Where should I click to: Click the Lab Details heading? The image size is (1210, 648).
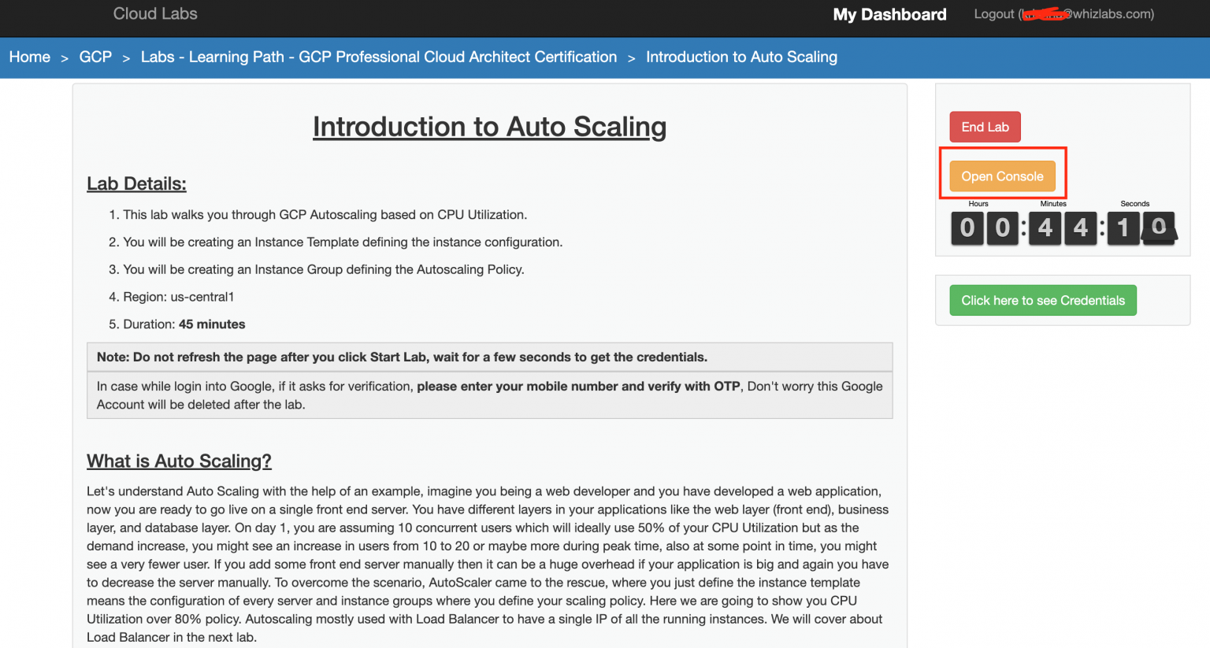(x=136, y=184)
